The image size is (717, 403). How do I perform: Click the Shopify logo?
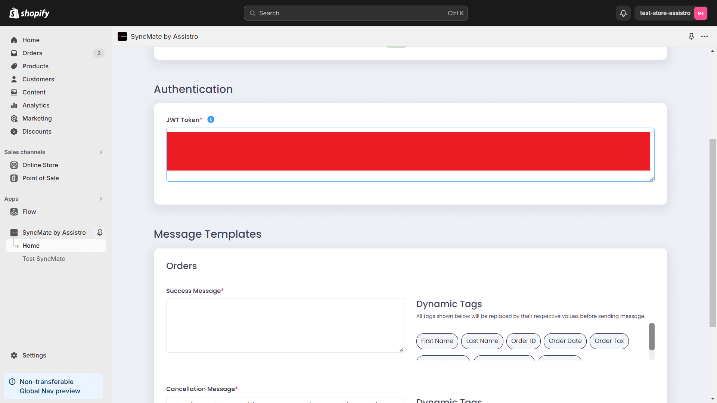(x=30, y=13)
